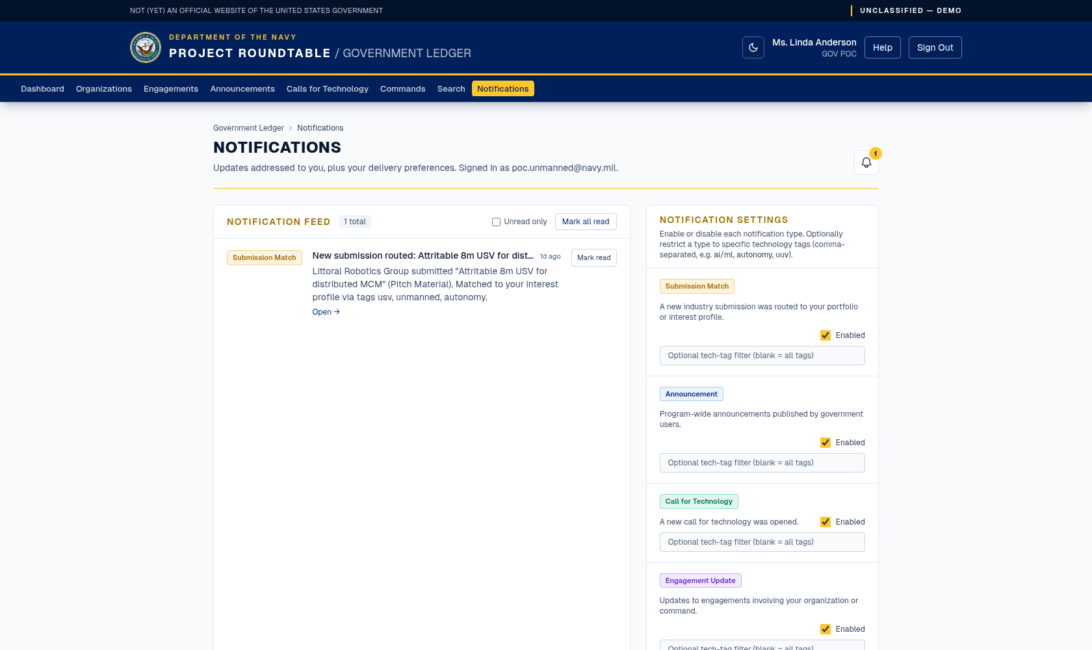Viewport: 1092px width, 650px height.
Task: Click the Announcement label in settings
Action: (x=692, y=394)
